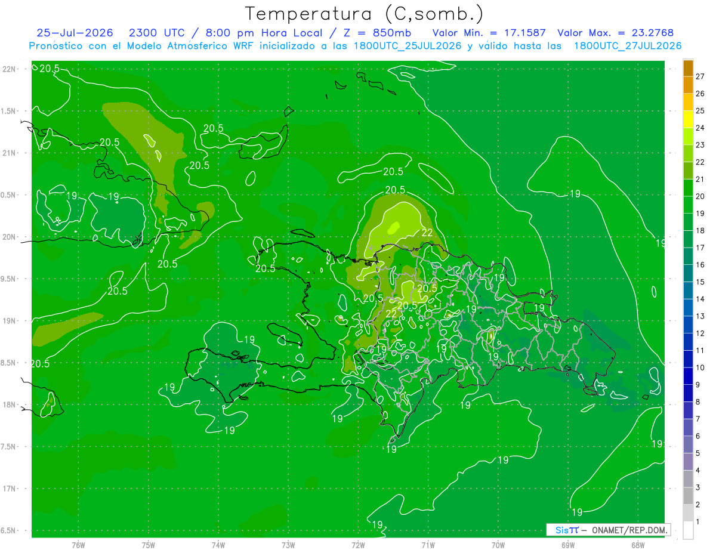Click the '0.5N' latitude axis label
The height and width of the screenshot is (553, 716).
coord(9,195)
